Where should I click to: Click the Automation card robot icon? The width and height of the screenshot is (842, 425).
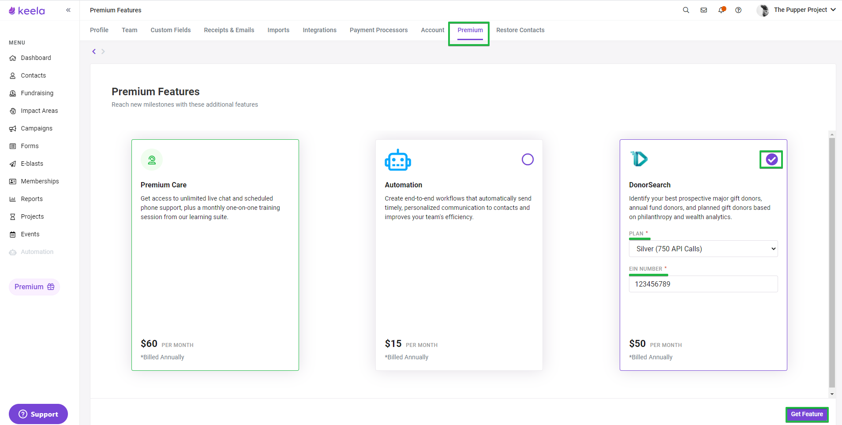click(x=398, y=160)
